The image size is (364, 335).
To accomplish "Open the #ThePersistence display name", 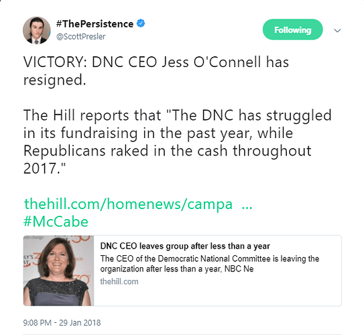I will tap(95, 23).
